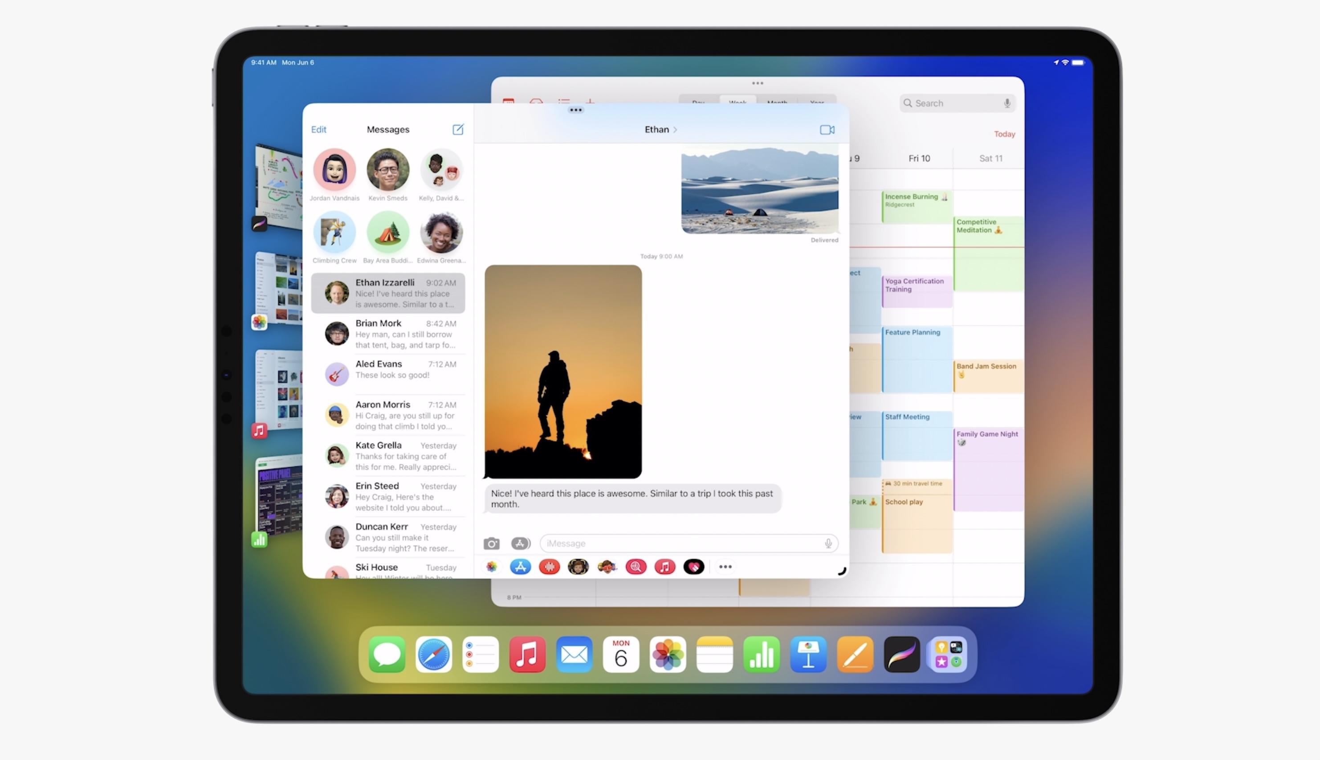Open Numbers app from the dock
The image size is (1320, 760).
[x=761, y=654]
